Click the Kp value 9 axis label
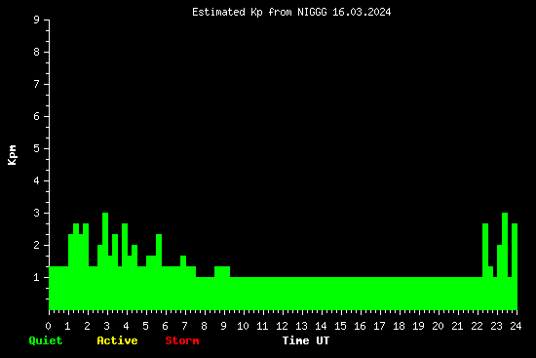The height and width of the screenshot is (358, 536). [37, 20]
